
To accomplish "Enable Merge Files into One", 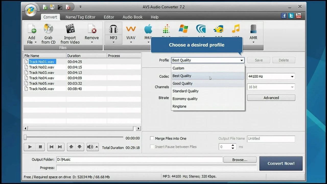I will pos(152,138).
